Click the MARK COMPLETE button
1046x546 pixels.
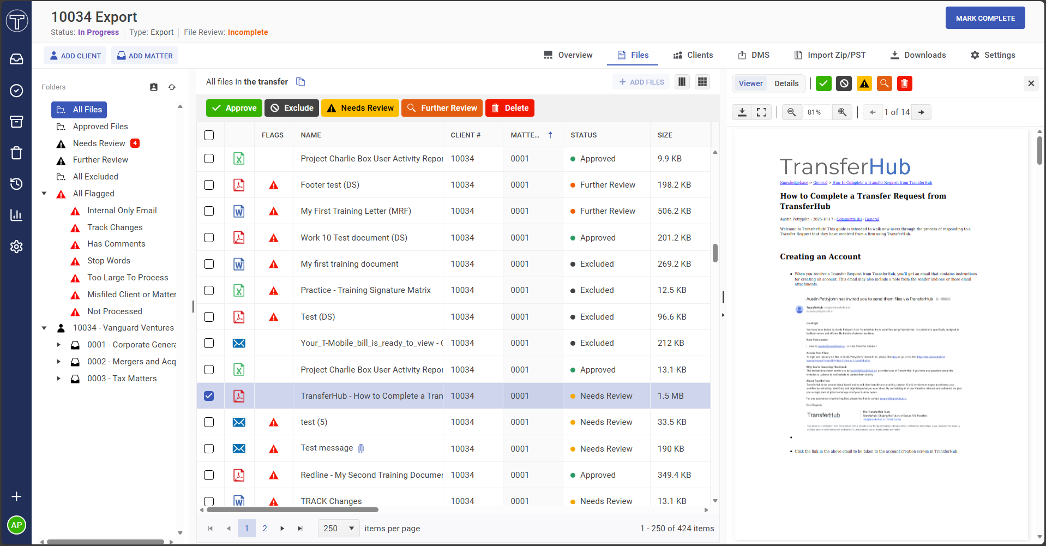985,17
